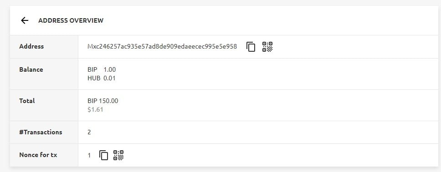This screenshot has height=172, width=441.
Task: Click the BIP 150.00 total value
Action: tap(103, 101)
